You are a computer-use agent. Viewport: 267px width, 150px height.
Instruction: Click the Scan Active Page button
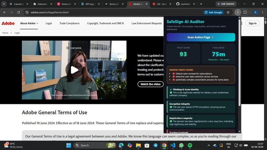pos(201,37)
